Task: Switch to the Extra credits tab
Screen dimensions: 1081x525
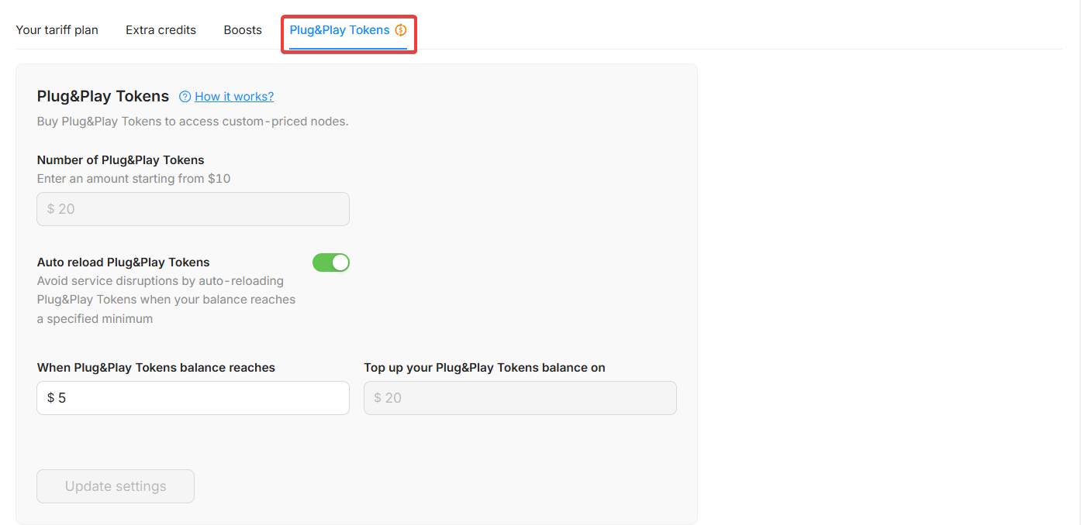Action: click(161, 30)
